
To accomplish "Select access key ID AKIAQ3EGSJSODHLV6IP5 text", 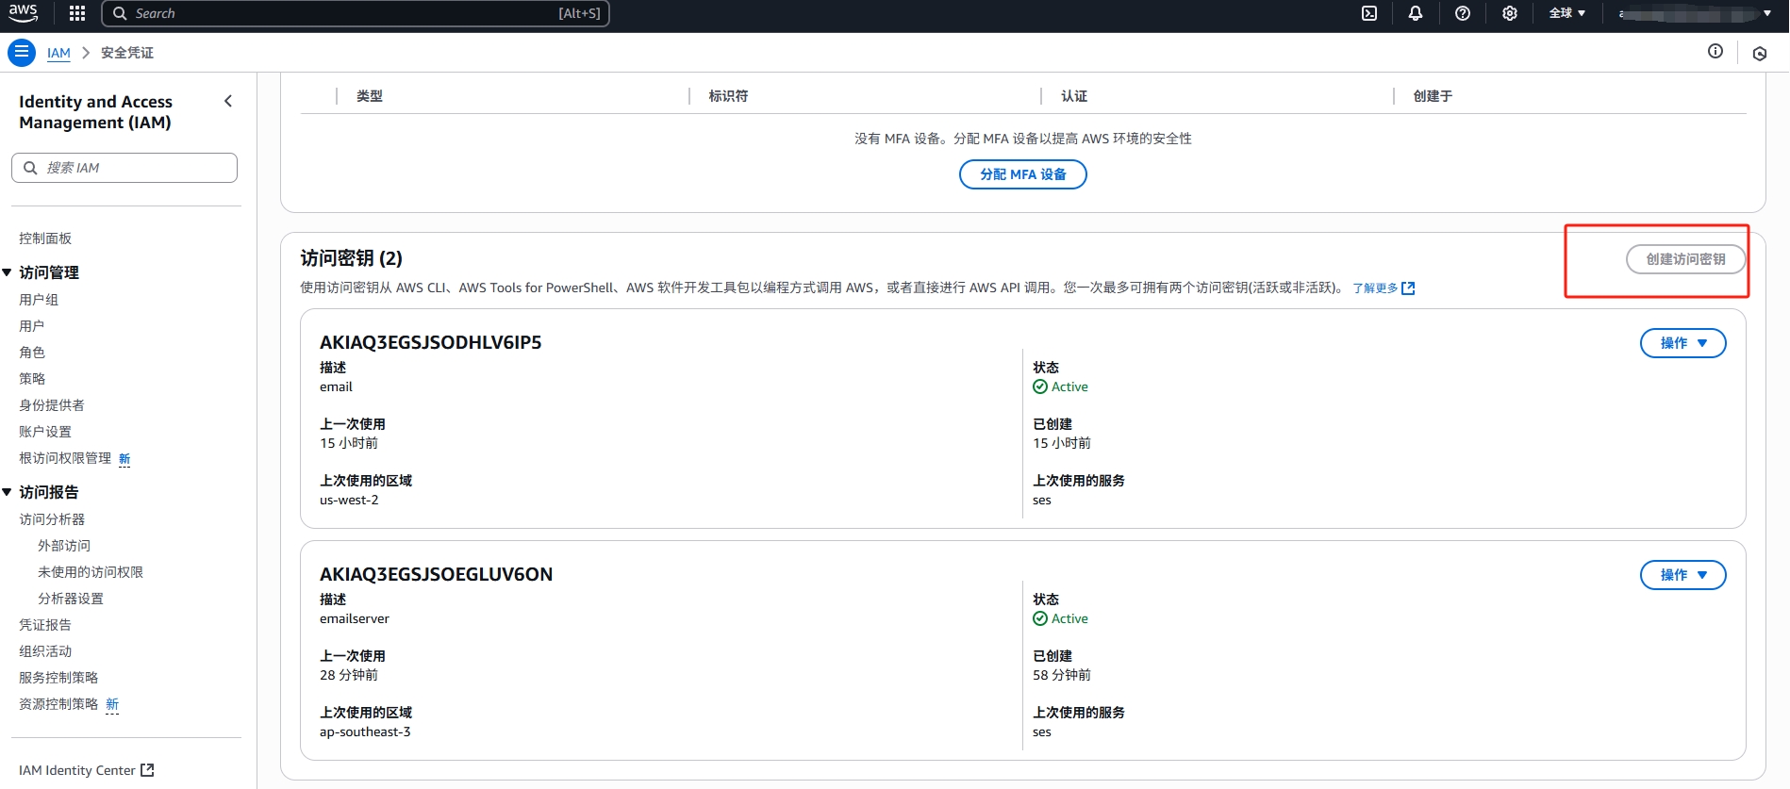I will [431, 342].
